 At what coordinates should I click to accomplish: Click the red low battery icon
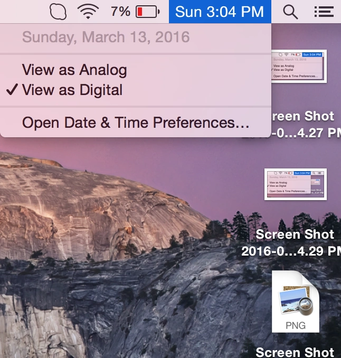[x=148, y=11]
